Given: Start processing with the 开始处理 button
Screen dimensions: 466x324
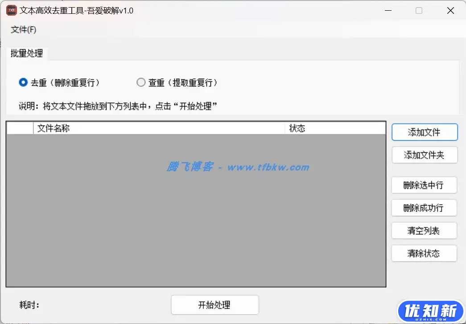Looking at the screenshot, I should tap(214, 304).
